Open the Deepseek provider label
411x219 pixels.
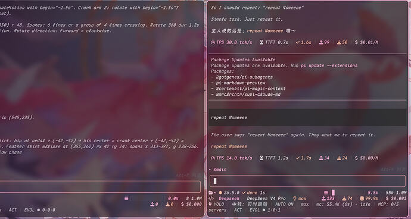tap(229, 198)
